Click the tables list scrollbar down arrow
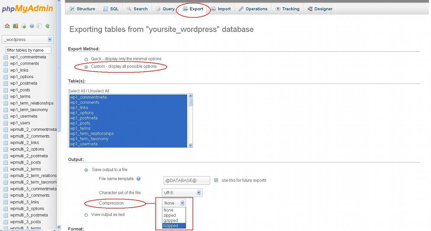The image size is (431, 231). pos(190,145)
